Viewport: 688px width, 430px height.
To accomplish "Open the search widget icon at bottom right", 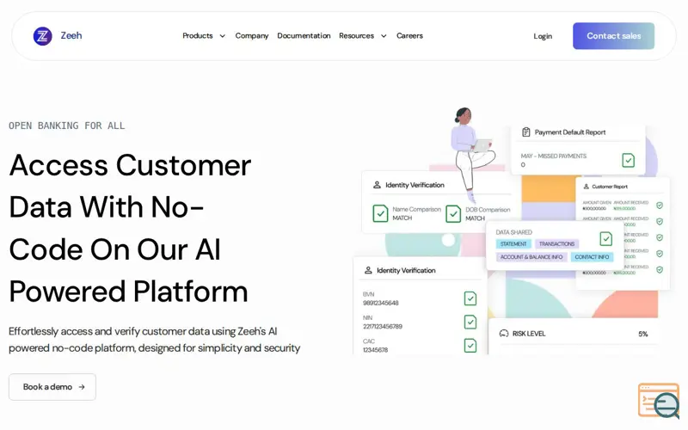I will point(659,400).
